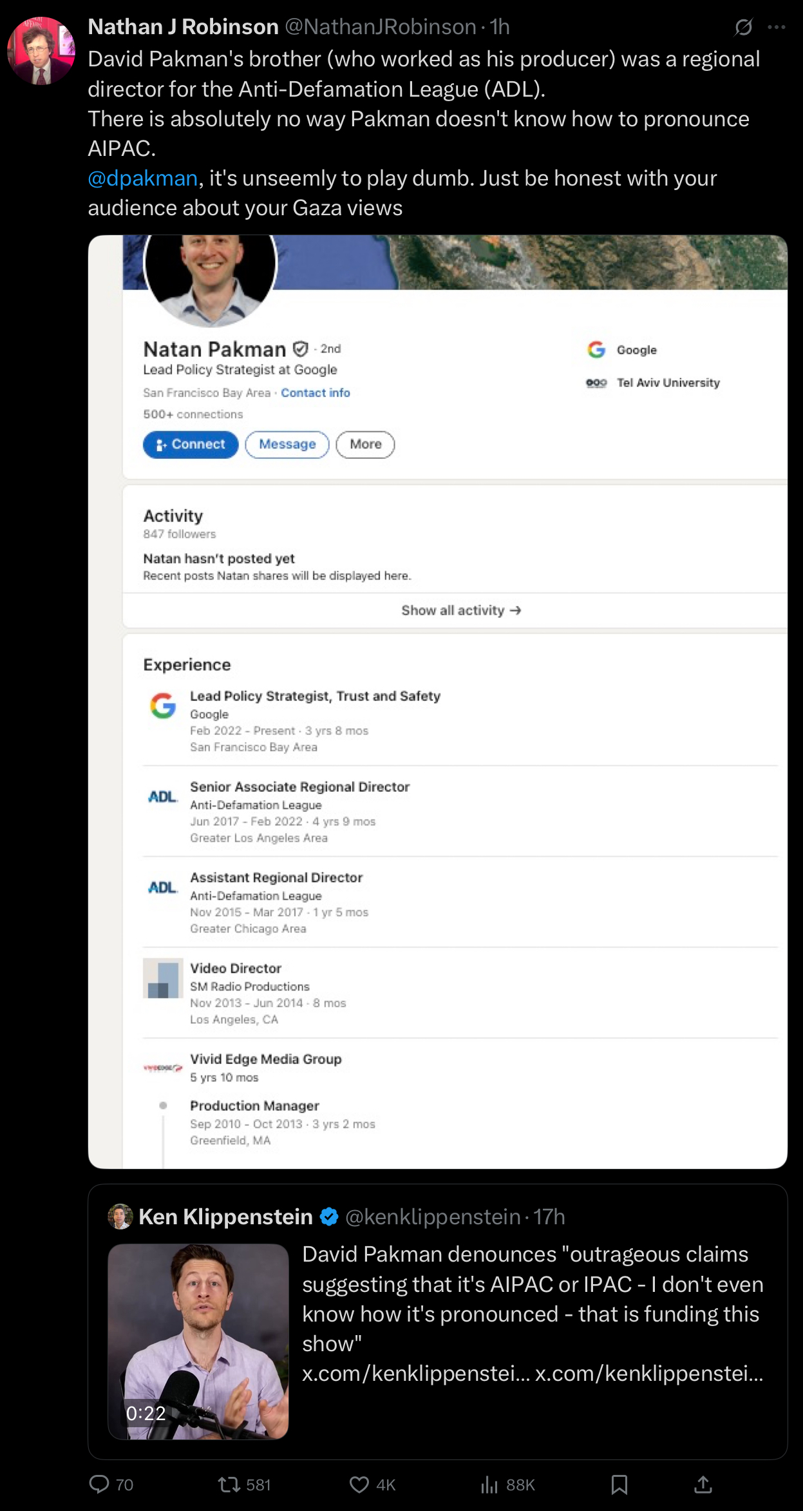
Task: Open the second x.com/kenklippenstei… link
Action: tap(649, 1373)
